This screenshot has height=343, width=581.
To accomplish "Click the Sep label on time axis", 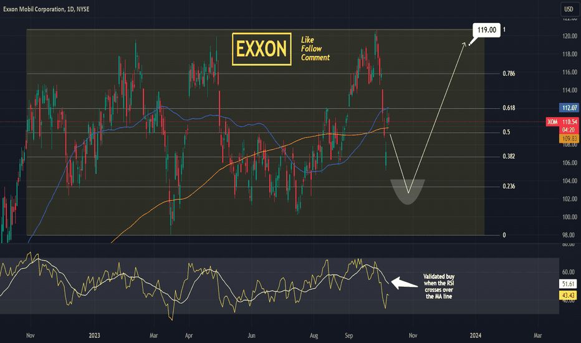I will [348, 336].
